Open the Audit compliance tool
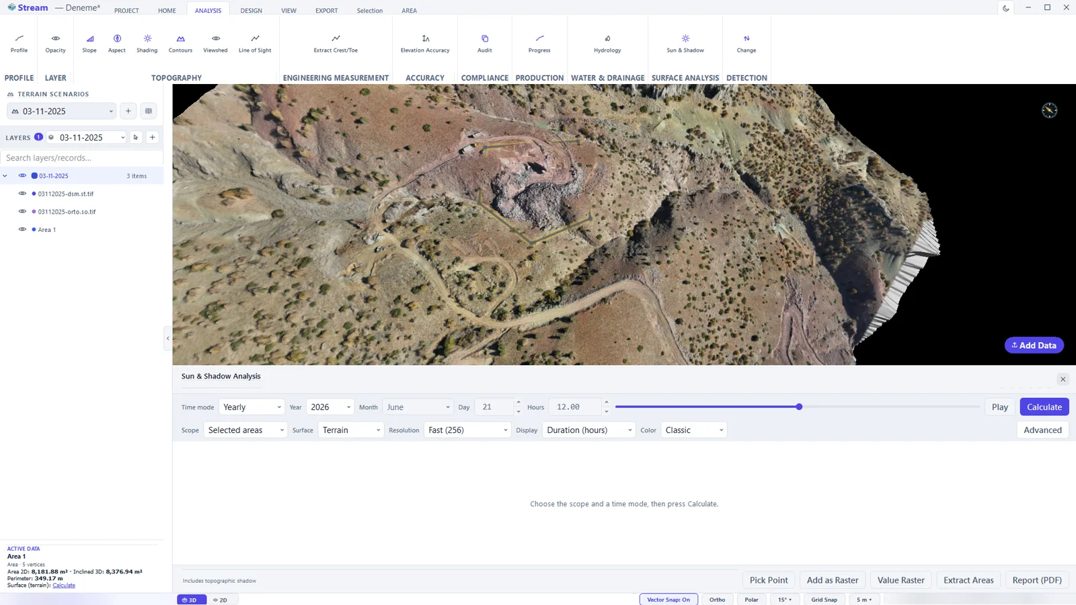This screenshot has width=1076, height=605. [x=485, y=44]
